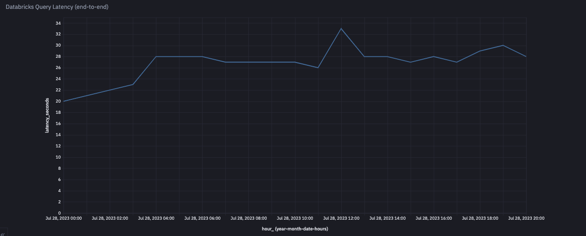Screen dimensions: 586x236
Task: Click x-axis tick Jul 28, 2023 18:00
Action: [x=480, y=218]
